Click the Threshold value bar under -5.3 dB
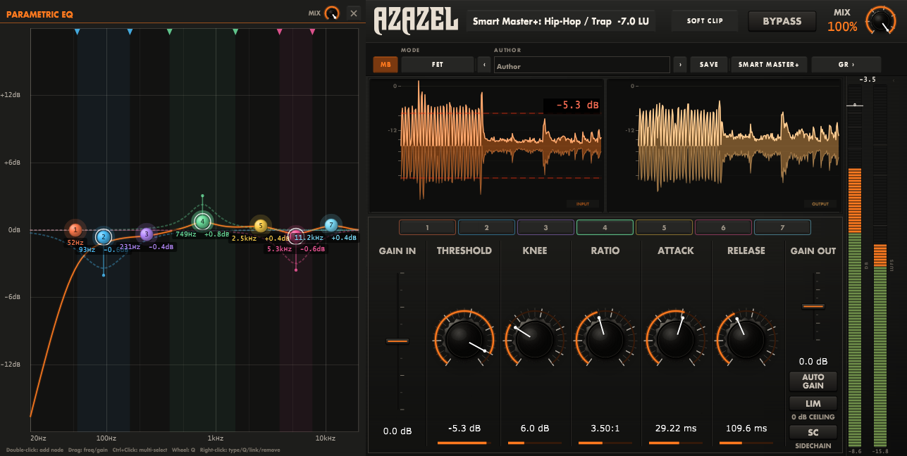Viewport: 907px width, 456px height. click(x=464, y=443)
